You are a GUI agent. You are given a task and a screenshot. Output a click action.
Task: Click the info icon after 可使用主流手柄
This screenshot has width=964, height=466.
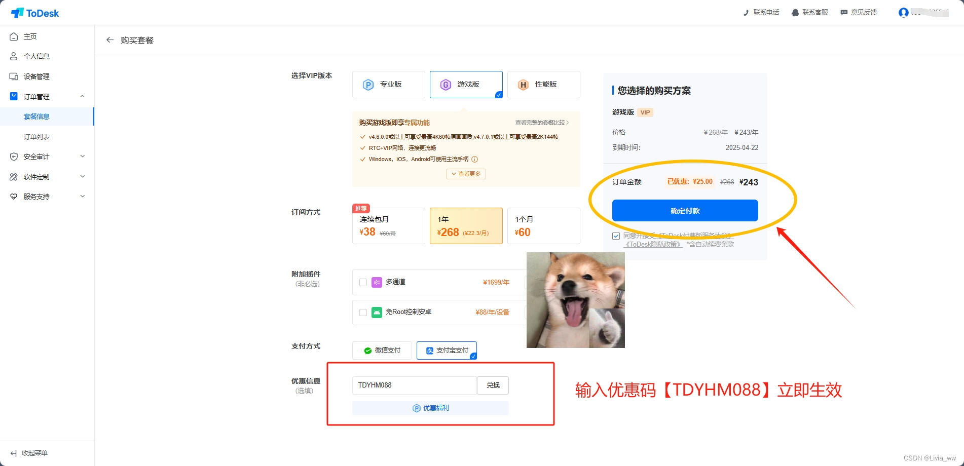coord(475,159)
